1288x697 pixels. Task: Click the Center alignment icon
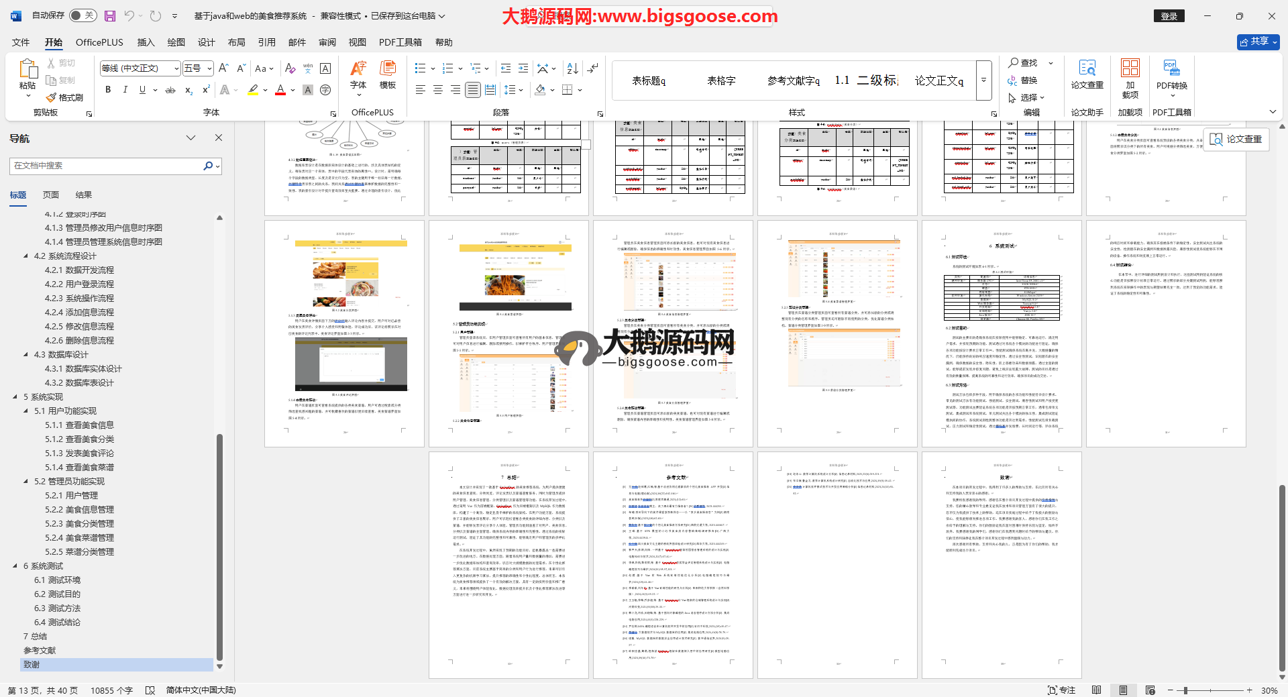(438, 90)
